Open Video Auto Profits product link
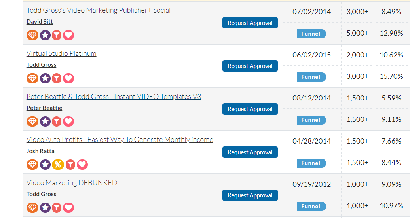Viewport: 410px width, 218px height. tap(120, 140)
